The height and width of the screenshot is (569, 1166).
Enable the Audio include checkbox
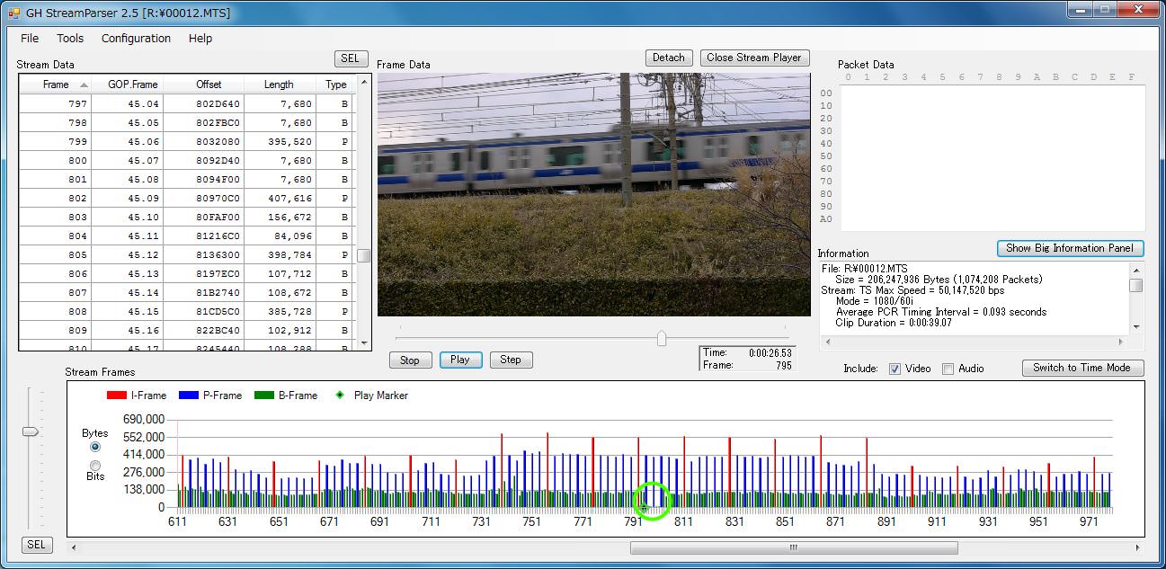pyautogui.click(x=948, y=369)
